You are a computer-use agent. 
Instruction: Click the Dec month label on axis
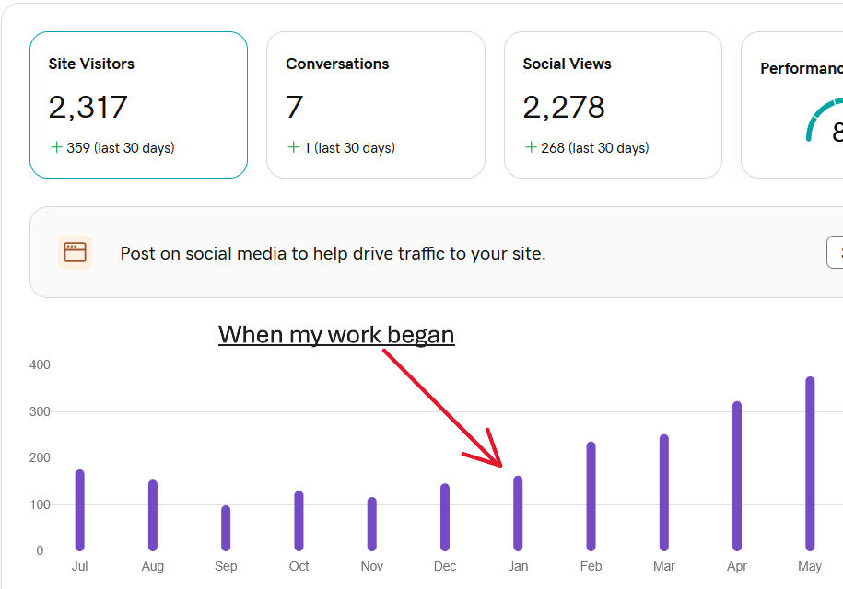445,566
